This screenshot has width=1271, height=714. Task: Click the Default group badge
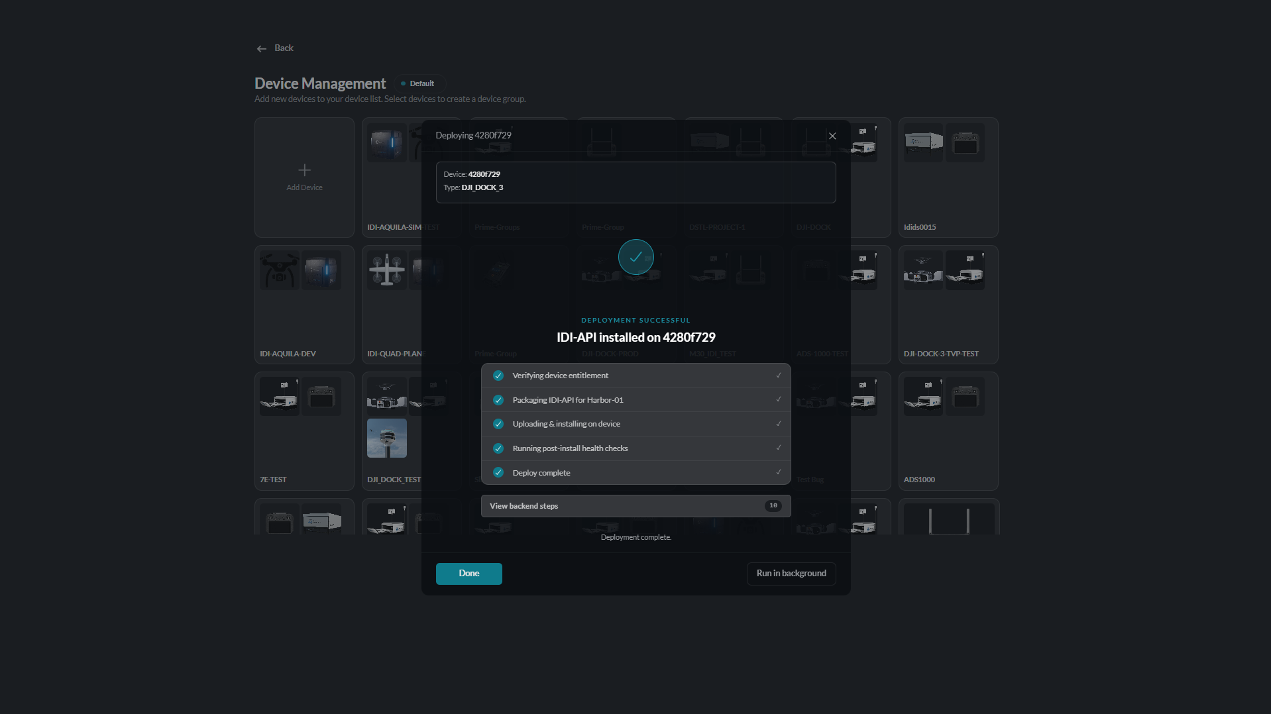tap(419, 83)
